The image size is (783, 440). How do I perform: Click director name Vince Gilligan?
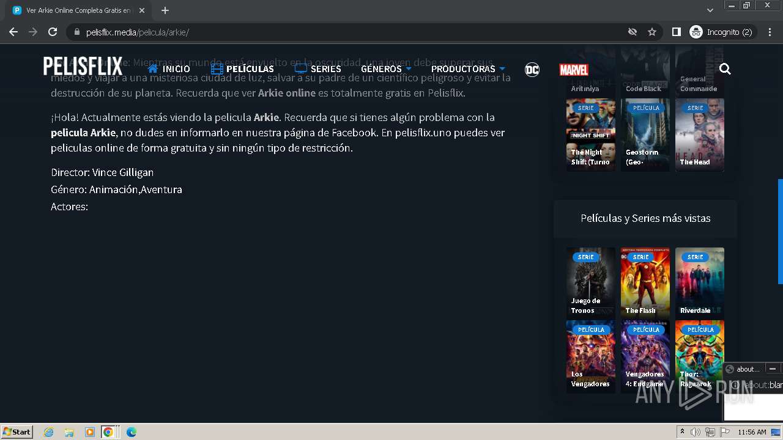[x=123, y=172]
